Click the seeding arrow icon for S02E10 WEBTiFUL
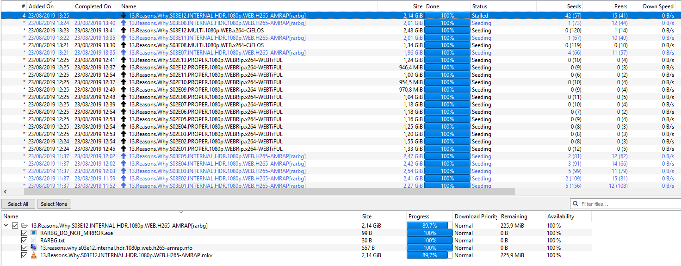The width and height of the screenshot is (681, 266). (x=124, y=82)
